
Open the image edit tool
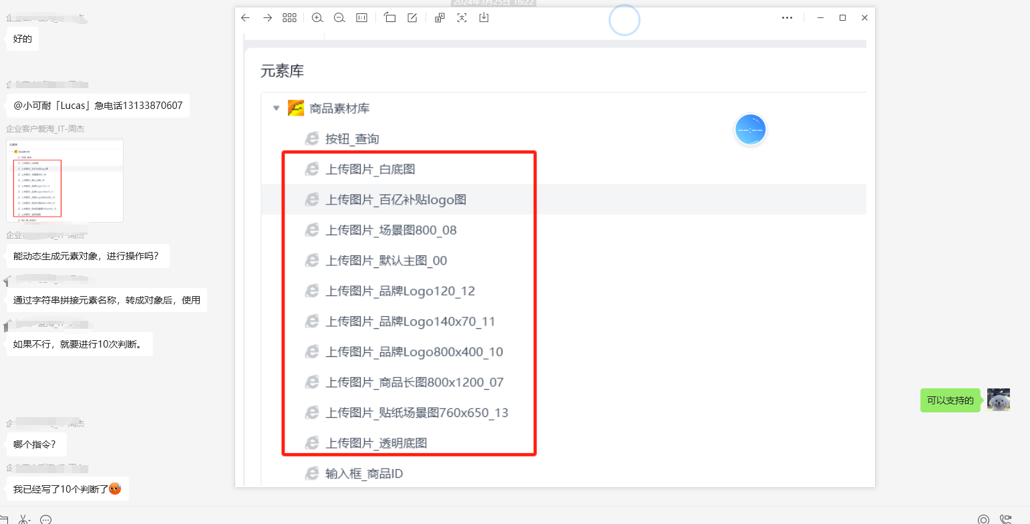tap(412, 18)
